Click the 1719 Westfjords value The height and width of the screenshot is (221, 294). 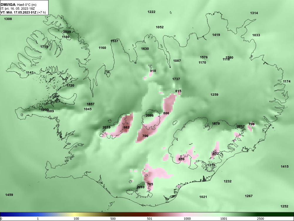click(44, 47)
